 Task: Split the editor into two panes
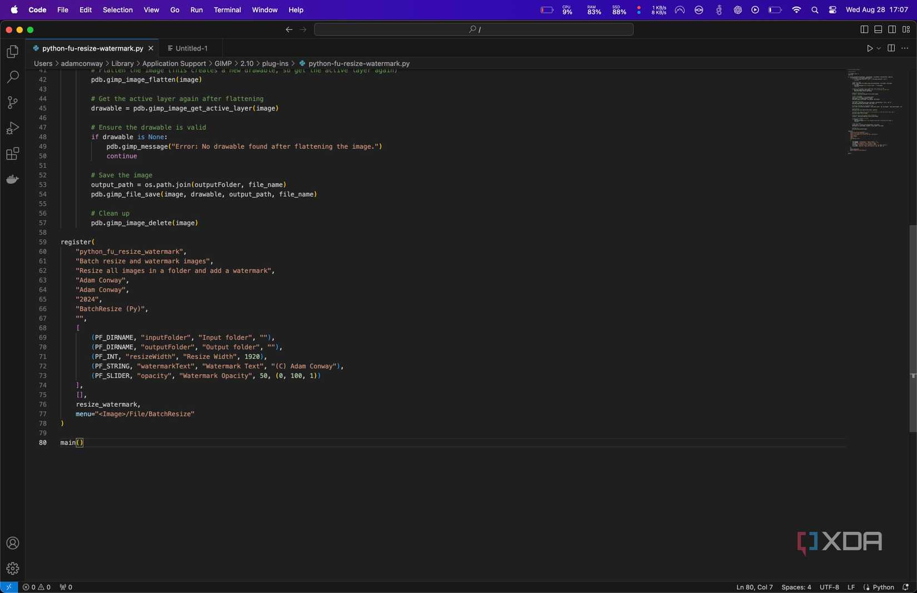(x=891, y=48)
